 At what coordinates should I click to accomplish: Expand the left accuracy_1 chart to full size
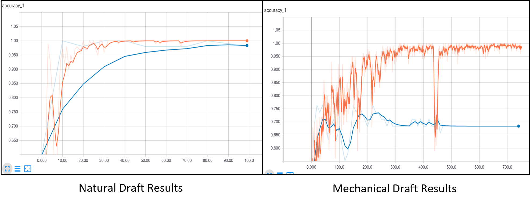(7, 169)
